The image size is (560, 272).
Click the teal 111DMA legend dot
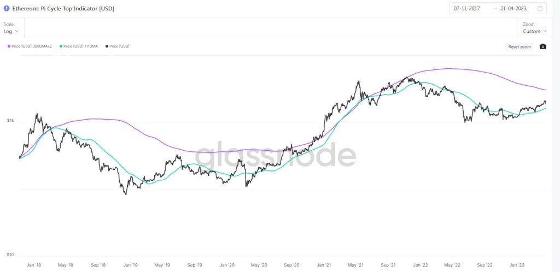tap(61, 46)
